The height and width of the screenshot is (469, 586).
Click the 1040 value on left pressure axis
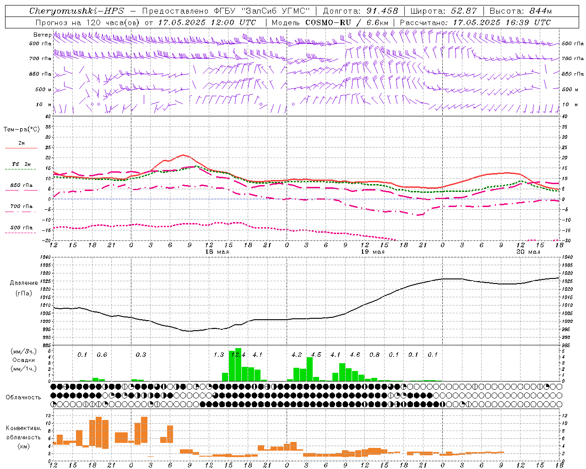(x=45, y=257)
